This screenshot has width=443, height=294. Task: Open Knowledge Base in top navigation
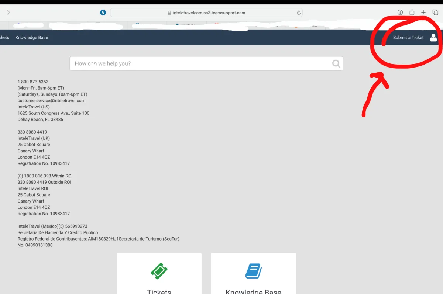[32, 37]
